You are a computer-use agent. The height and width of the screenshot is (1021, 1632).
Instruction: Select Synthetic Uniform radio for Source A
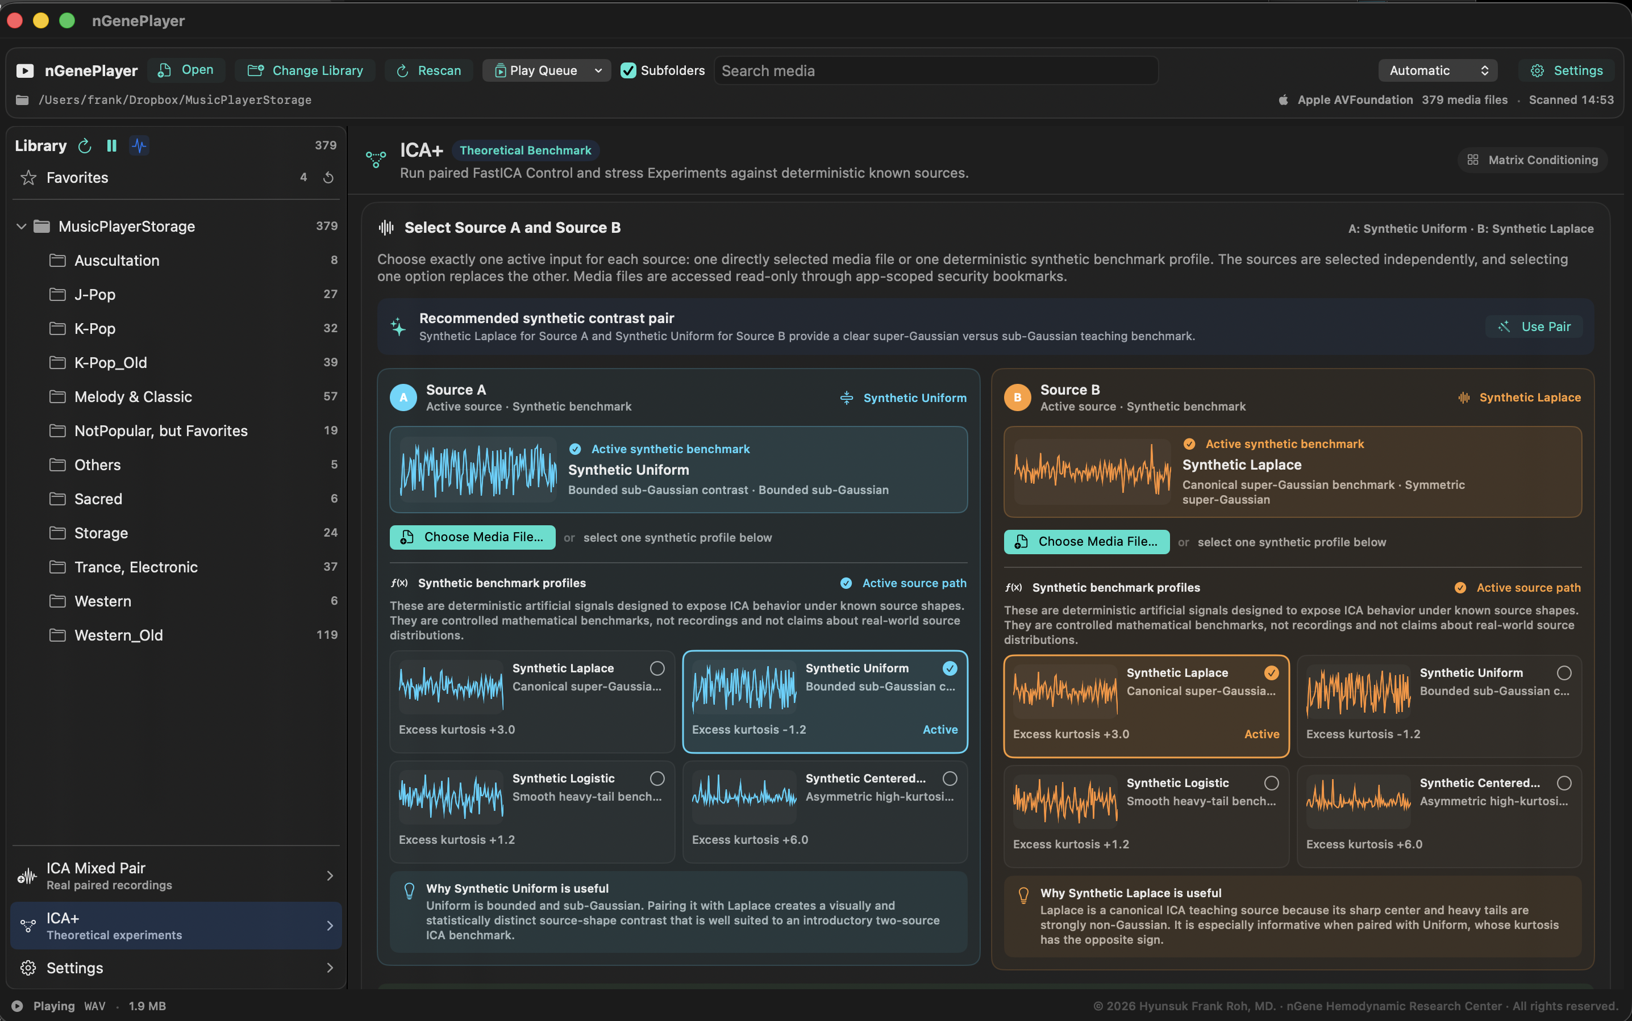950,668
